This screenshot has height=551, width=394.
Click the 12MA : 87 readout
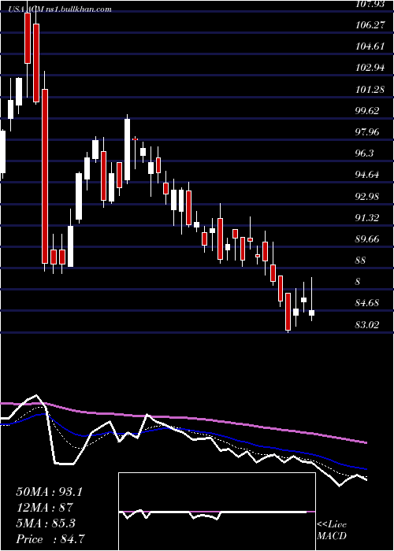pos(44,508)
